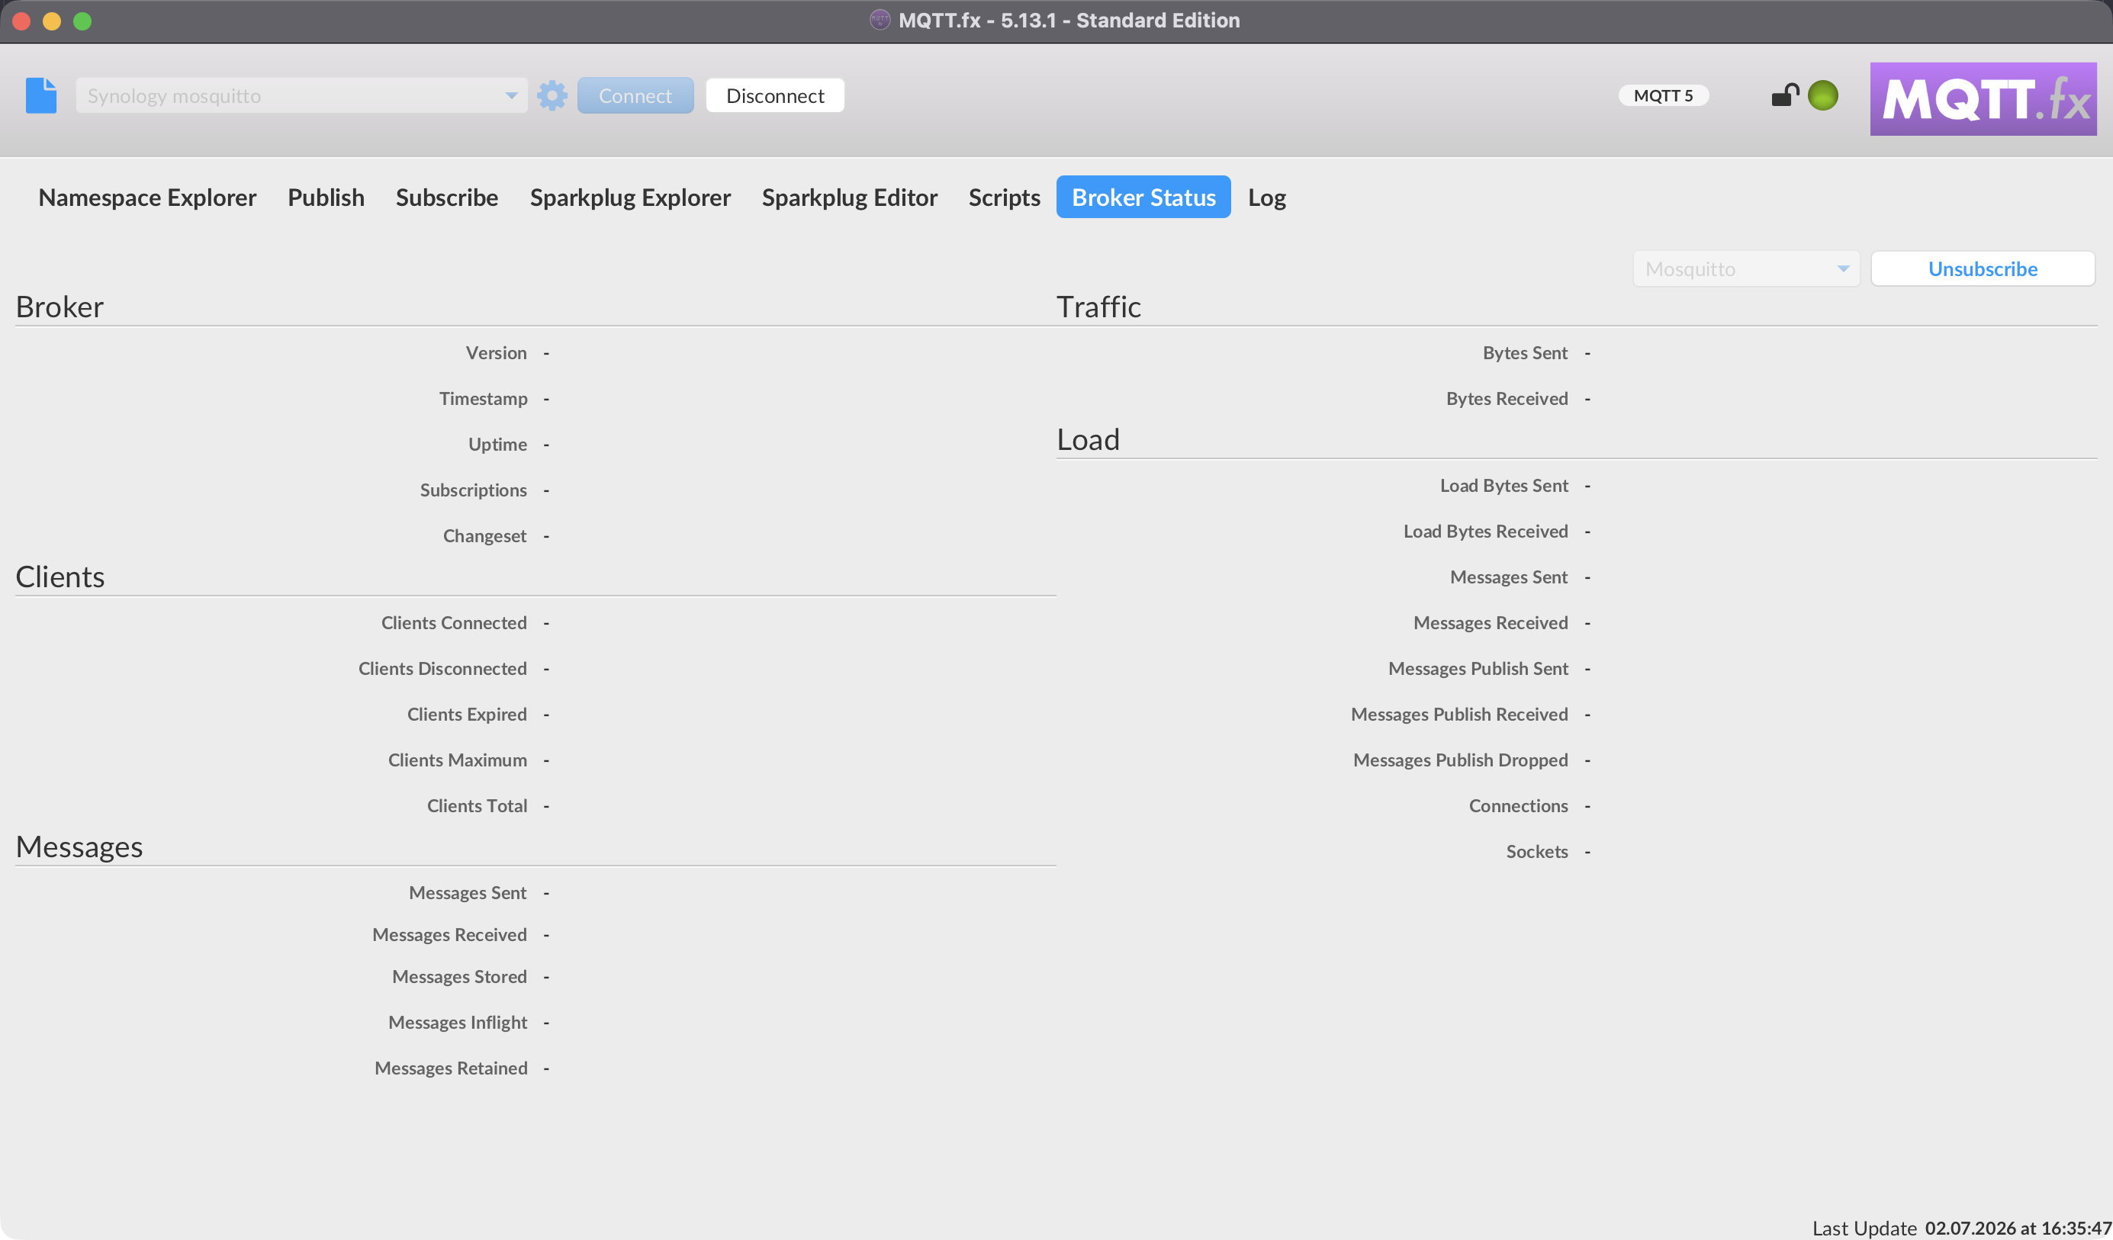Switch to Sparkplug Explorer tab
This screenshot has height=1240, width=2113.
coord(631,197)
